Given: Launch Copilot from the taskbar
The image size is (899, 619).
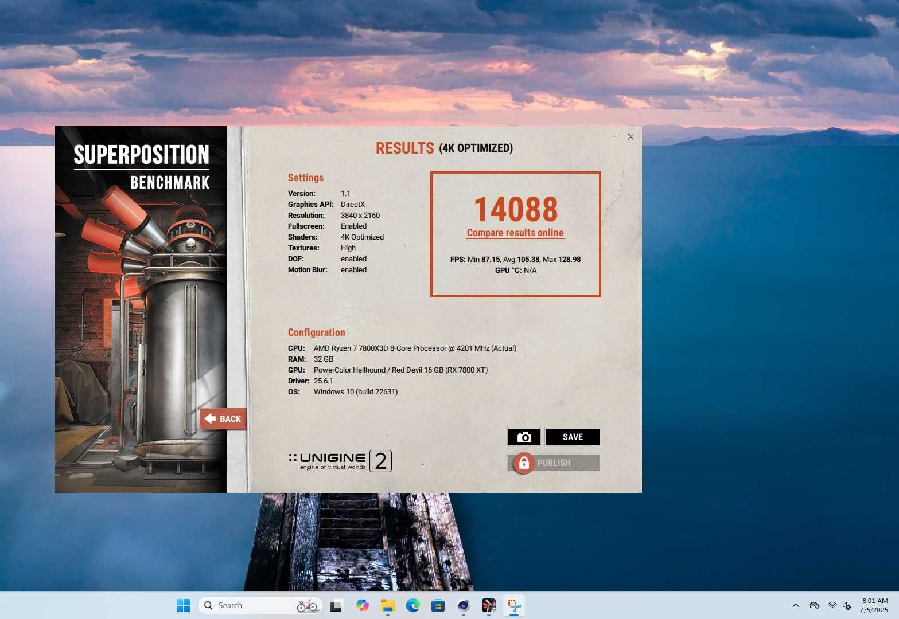Looking at the screenshot, I should point(362,605).
